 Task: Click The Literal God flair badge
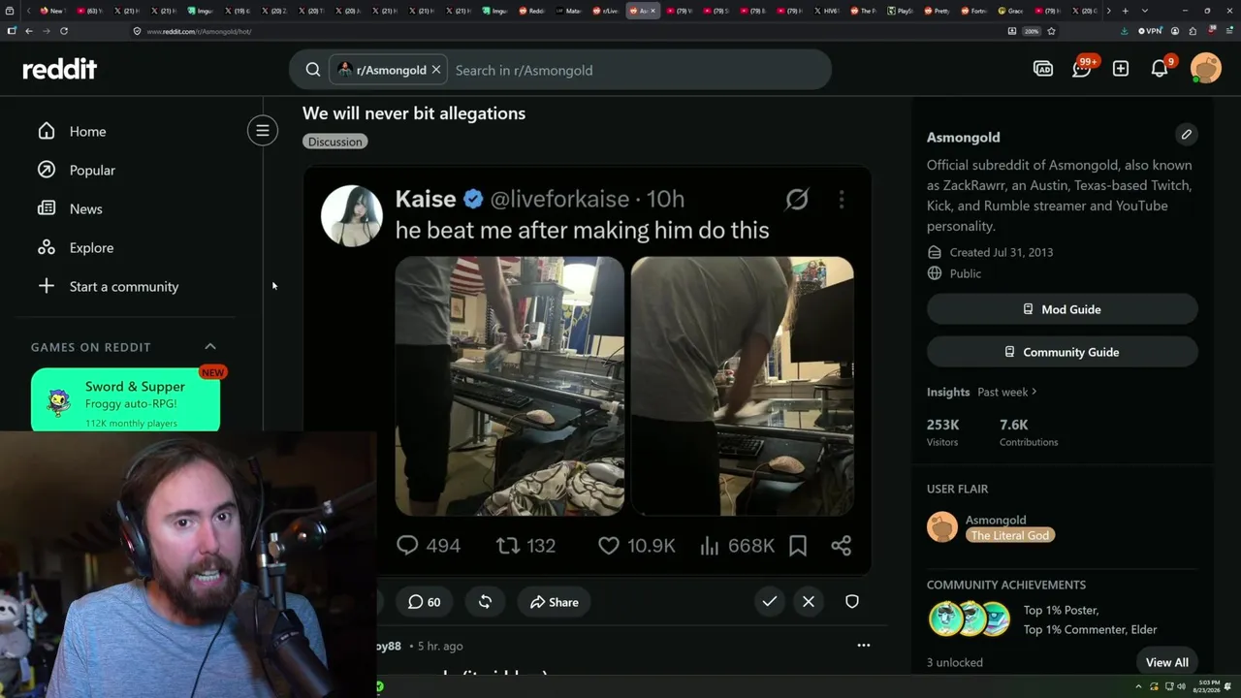1010,535
